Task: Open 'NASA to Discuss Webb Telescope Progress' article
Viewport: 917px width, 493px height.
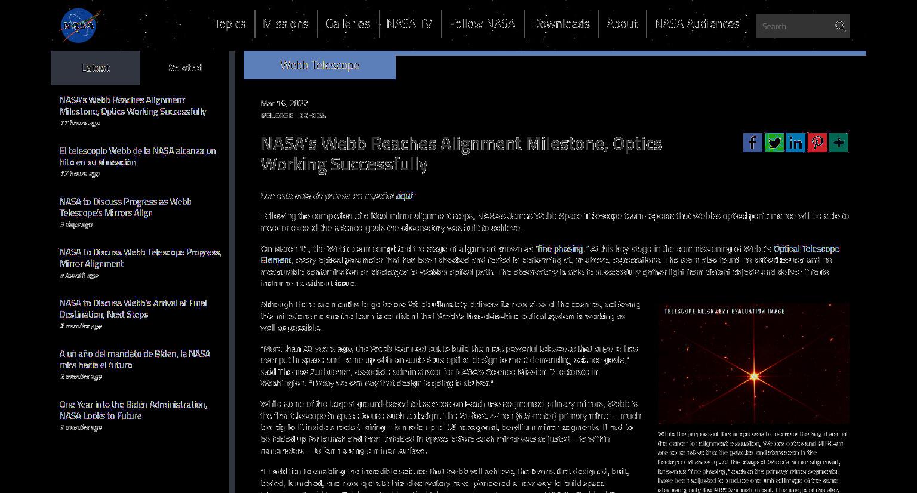Action: coord(141,258)
